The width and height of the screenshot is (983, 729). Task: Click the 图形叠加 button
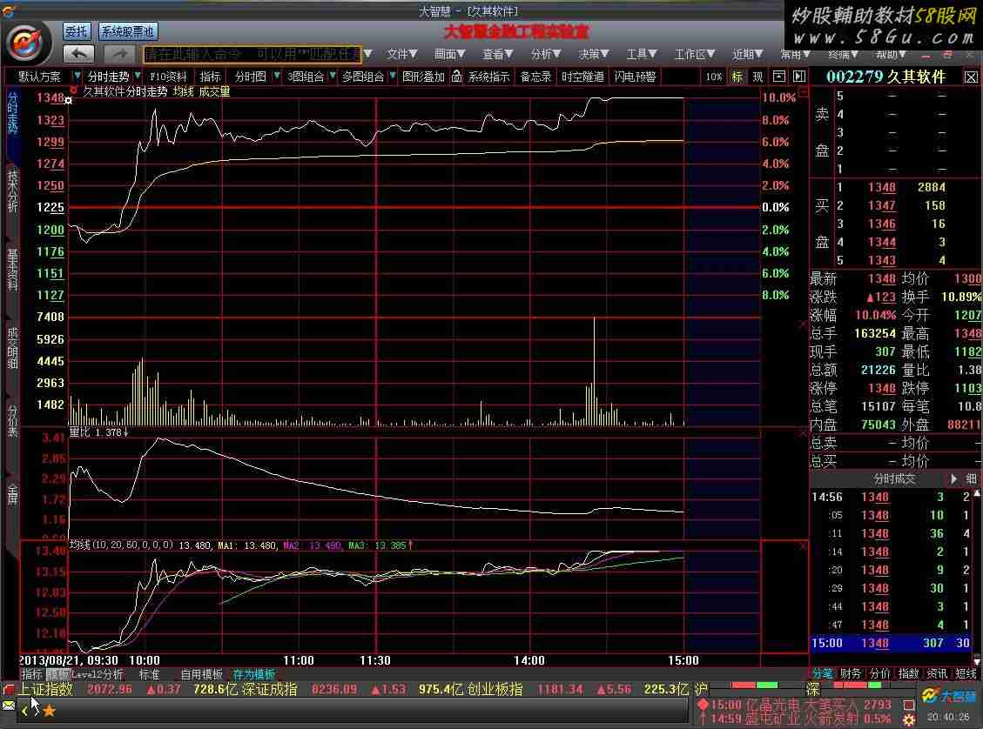tap(423, 77)
